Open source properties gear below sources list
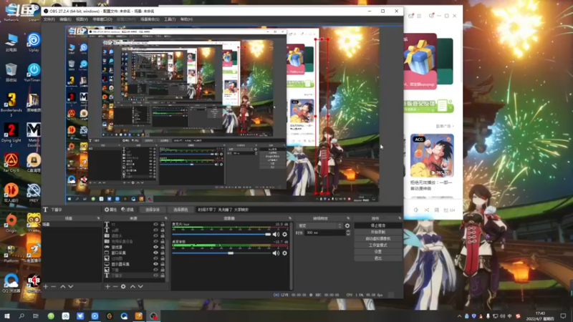 point(123,287)
